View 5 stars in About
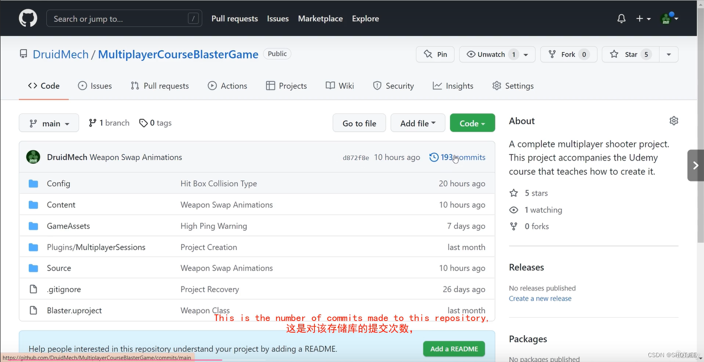The width and height of the screenshot is (704, 362). pyautogui.click(x=528, y=193)
